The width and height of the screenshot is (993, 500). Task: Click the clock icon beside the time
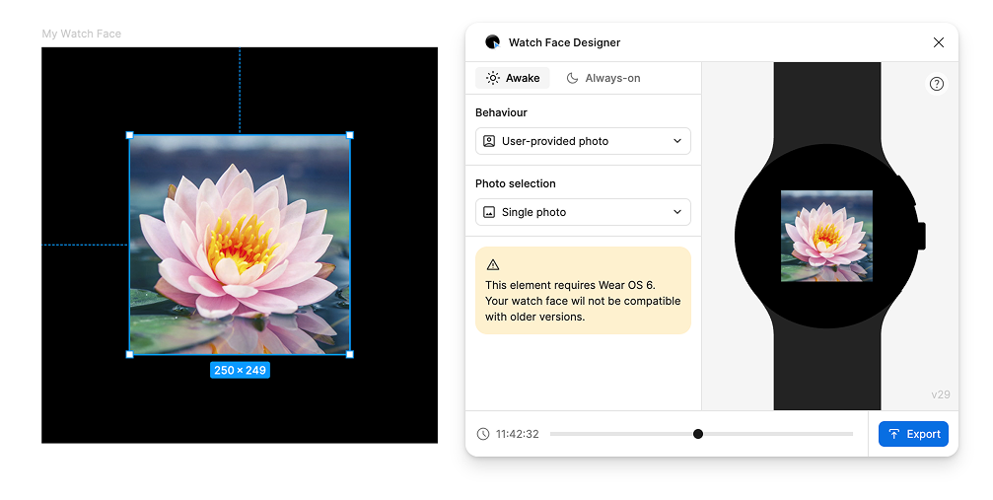tap(483, 434)
